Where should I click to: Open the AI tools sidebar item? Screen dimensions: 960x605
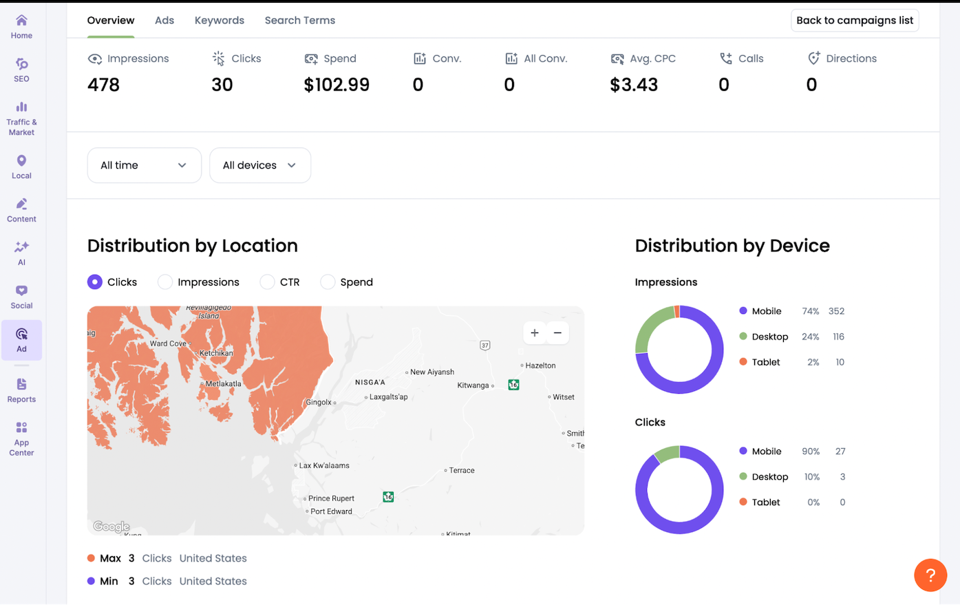pyautogui.click(x=21, y=252)
